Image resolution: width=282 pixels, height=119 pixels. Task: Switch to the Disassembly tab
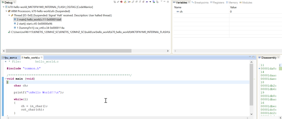[269, 58]
